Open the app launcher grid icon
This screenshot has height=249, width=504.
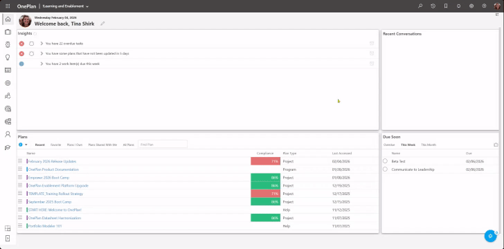8,6
